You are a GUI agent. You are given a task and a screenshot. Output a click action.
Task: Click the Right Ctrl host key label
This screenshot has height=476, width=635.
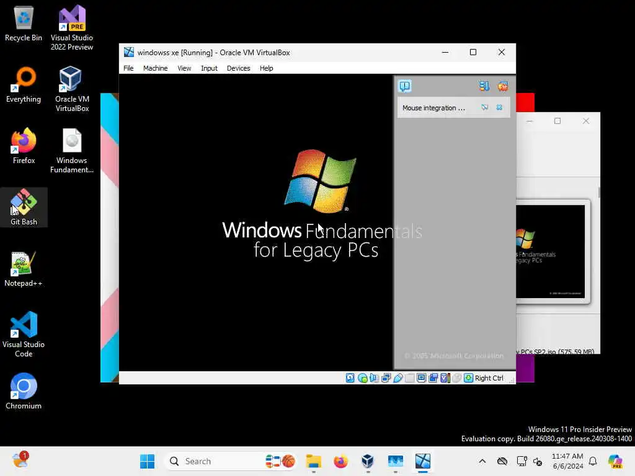[x=489, y=378]
